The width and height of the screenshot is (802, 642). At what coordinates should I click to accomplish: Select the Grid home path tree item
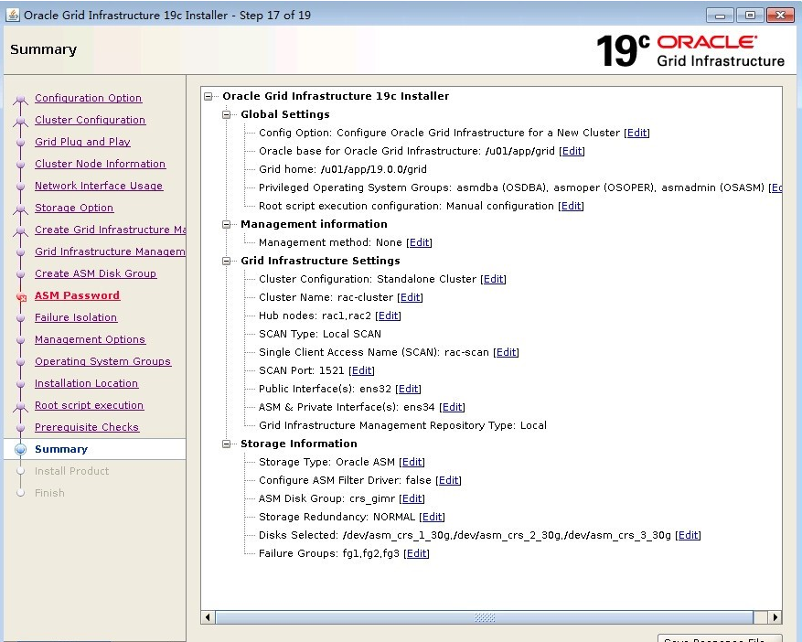point(342,169)
